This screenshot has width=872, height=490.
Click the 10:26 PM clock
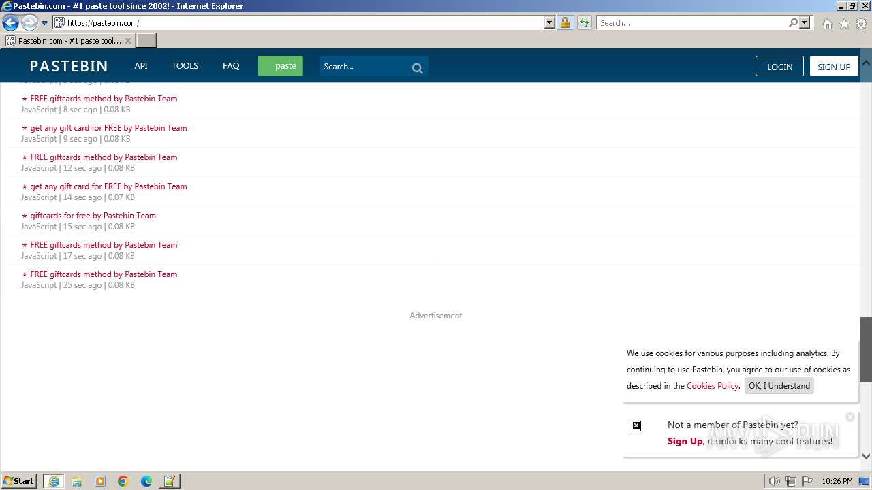coord(837,481)
